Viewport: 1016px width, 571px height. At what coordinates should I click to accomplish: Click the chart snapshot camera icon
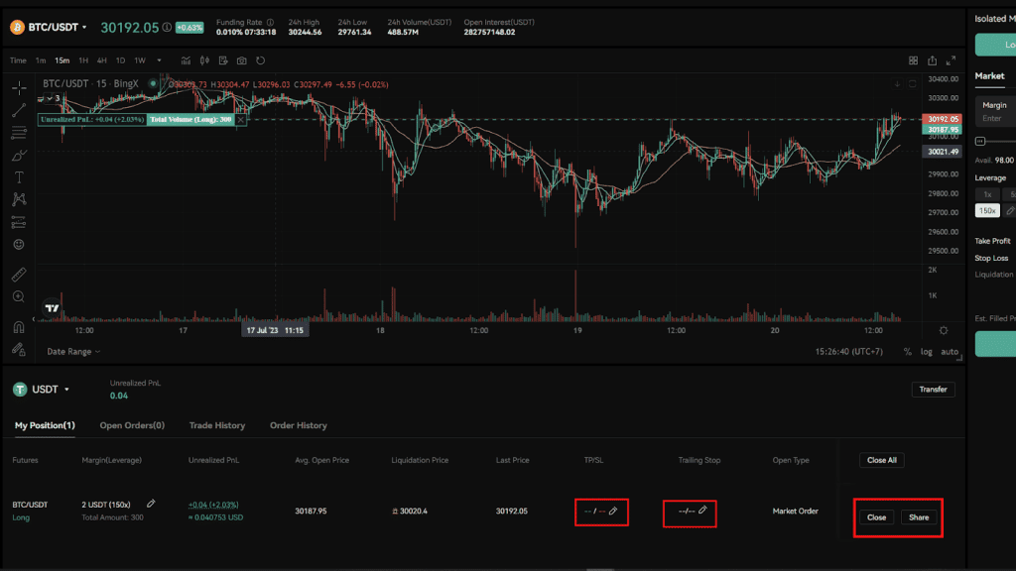pos(242,60)
